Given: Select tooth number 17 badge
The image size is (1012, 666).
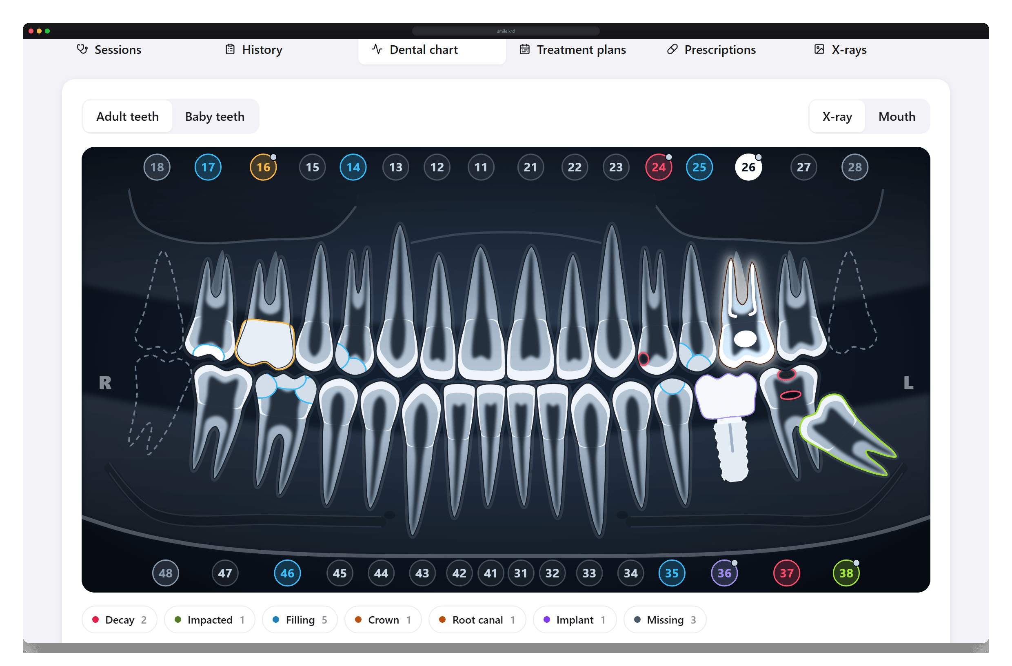Looking at the screenshot, I should [208, 167].
